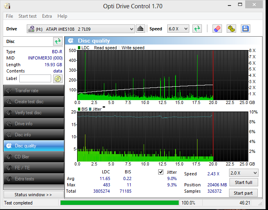
Task: Switch to FE / TE tab
Action: point(34,168)
